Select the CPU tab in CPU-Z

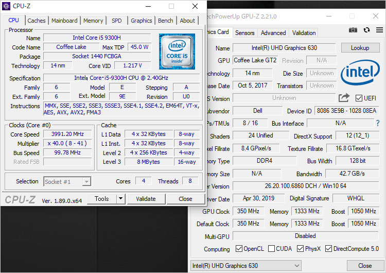point(14,20)
